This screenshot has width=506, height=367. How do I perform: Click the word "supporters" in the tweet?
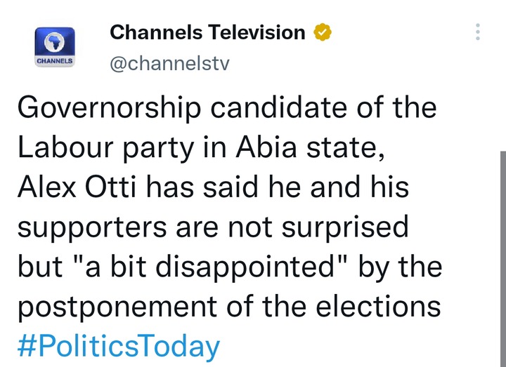[x=92, y=227]
